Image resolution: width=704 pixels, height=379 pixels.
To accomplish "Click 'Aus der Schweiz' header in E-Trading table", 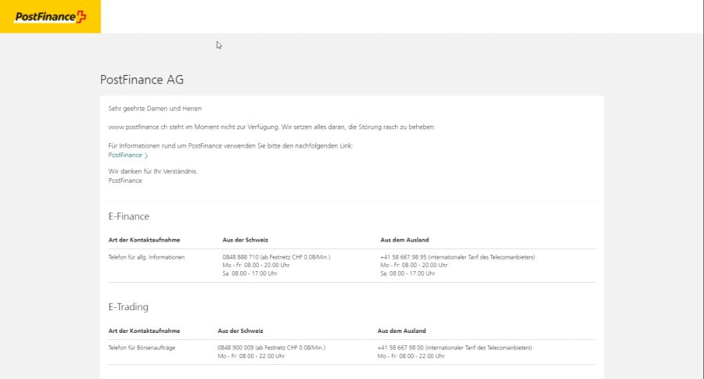I will coord(240,331).
